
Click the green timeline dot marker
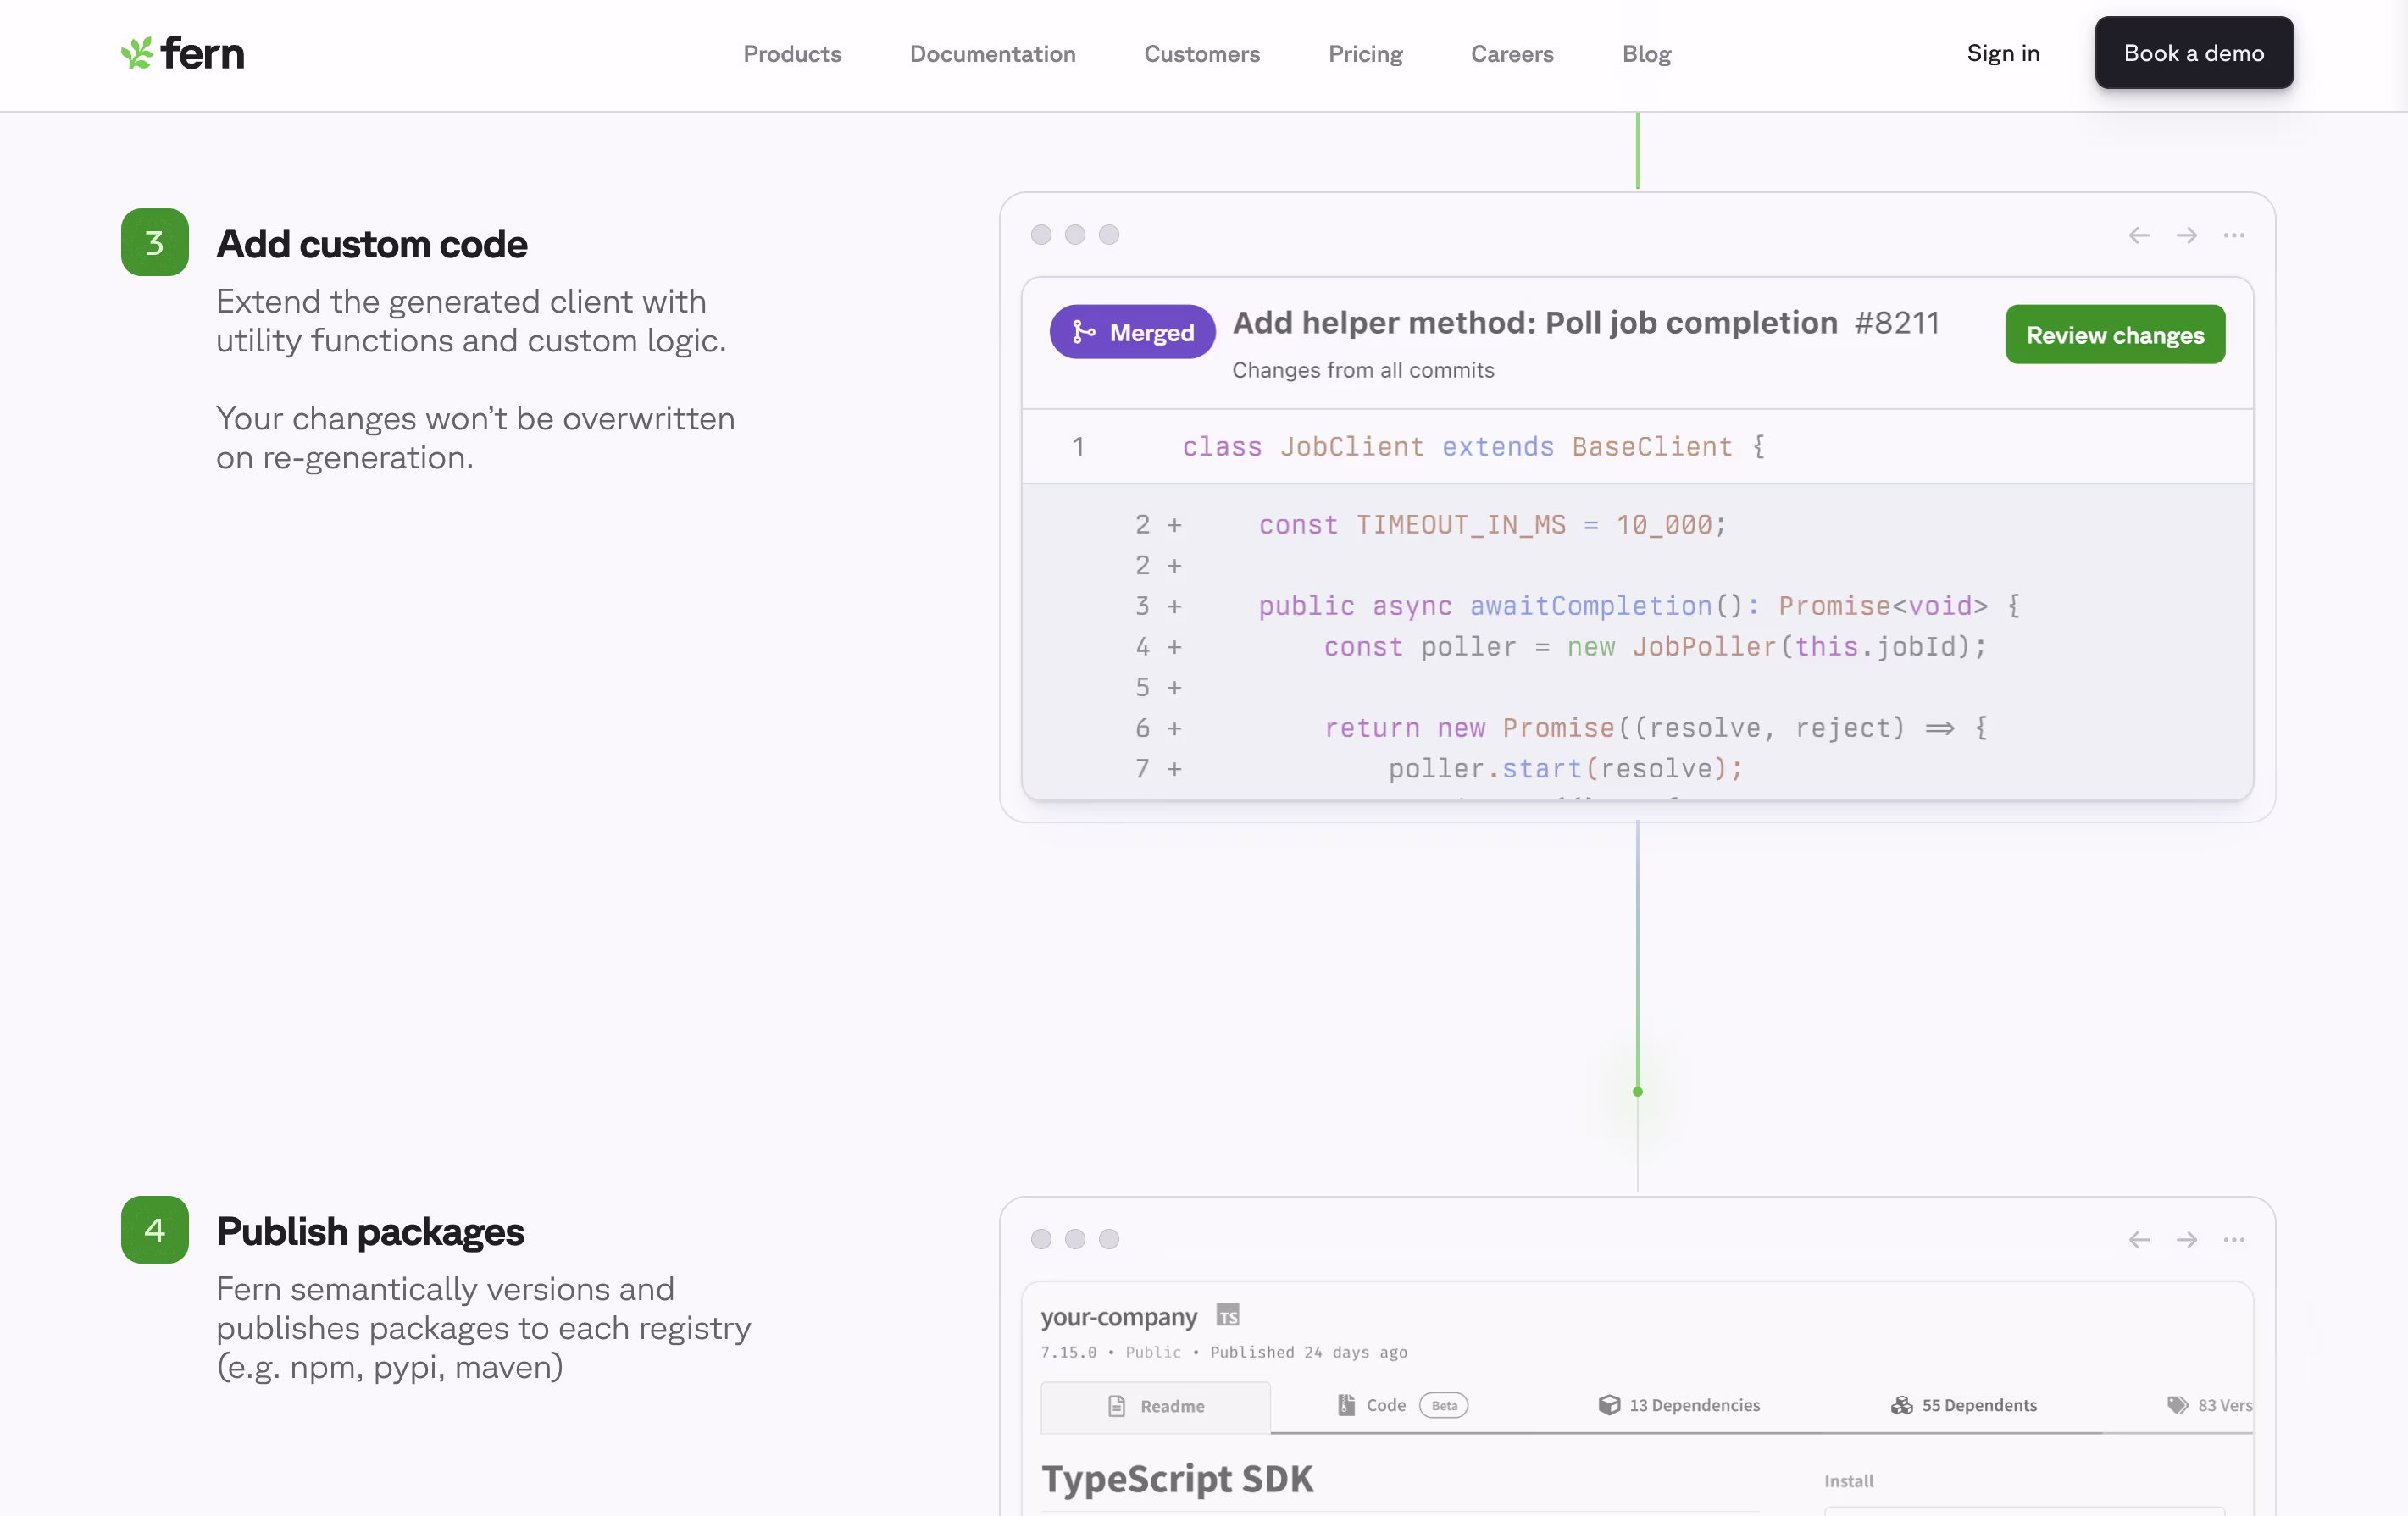click(1637, 1092)
